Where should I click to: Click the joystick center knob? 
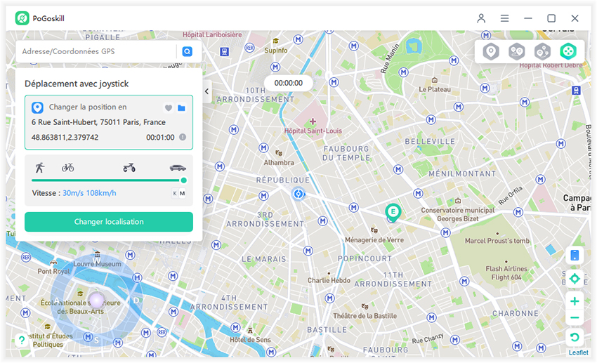(96, 301)
